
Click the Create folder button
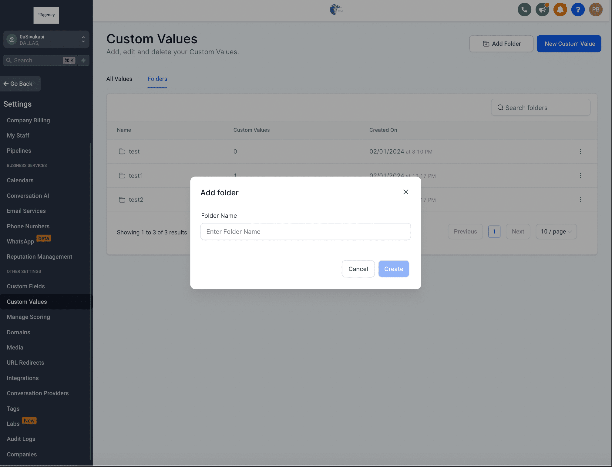tap(394, 269)
